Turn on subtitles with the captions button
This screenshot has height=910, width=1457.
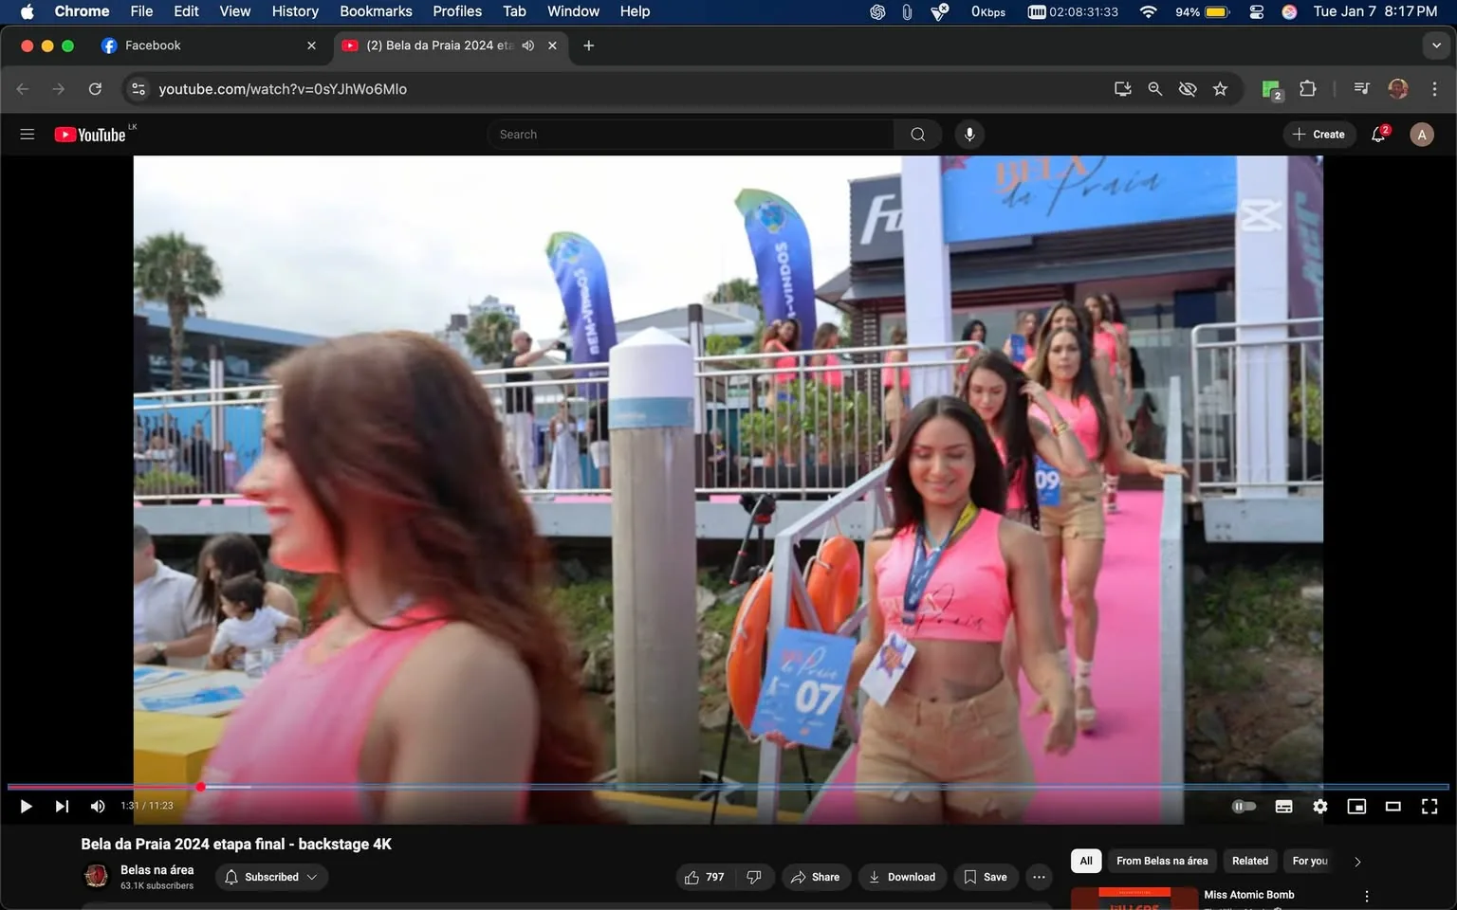1283,806
